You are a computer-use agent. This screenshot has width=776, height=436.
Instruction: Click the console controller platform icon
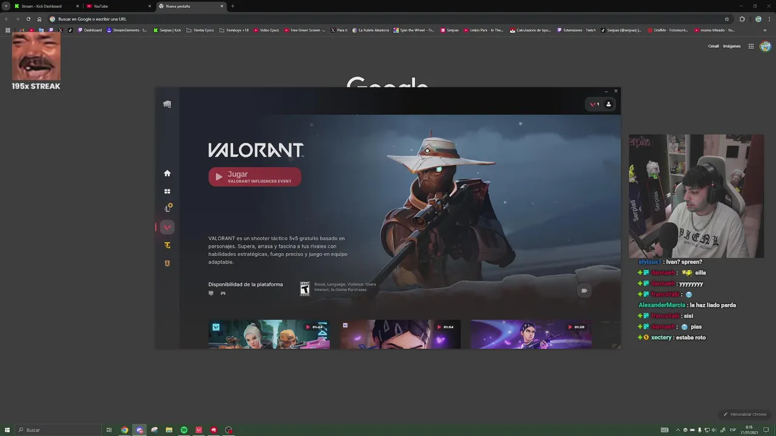223,293
